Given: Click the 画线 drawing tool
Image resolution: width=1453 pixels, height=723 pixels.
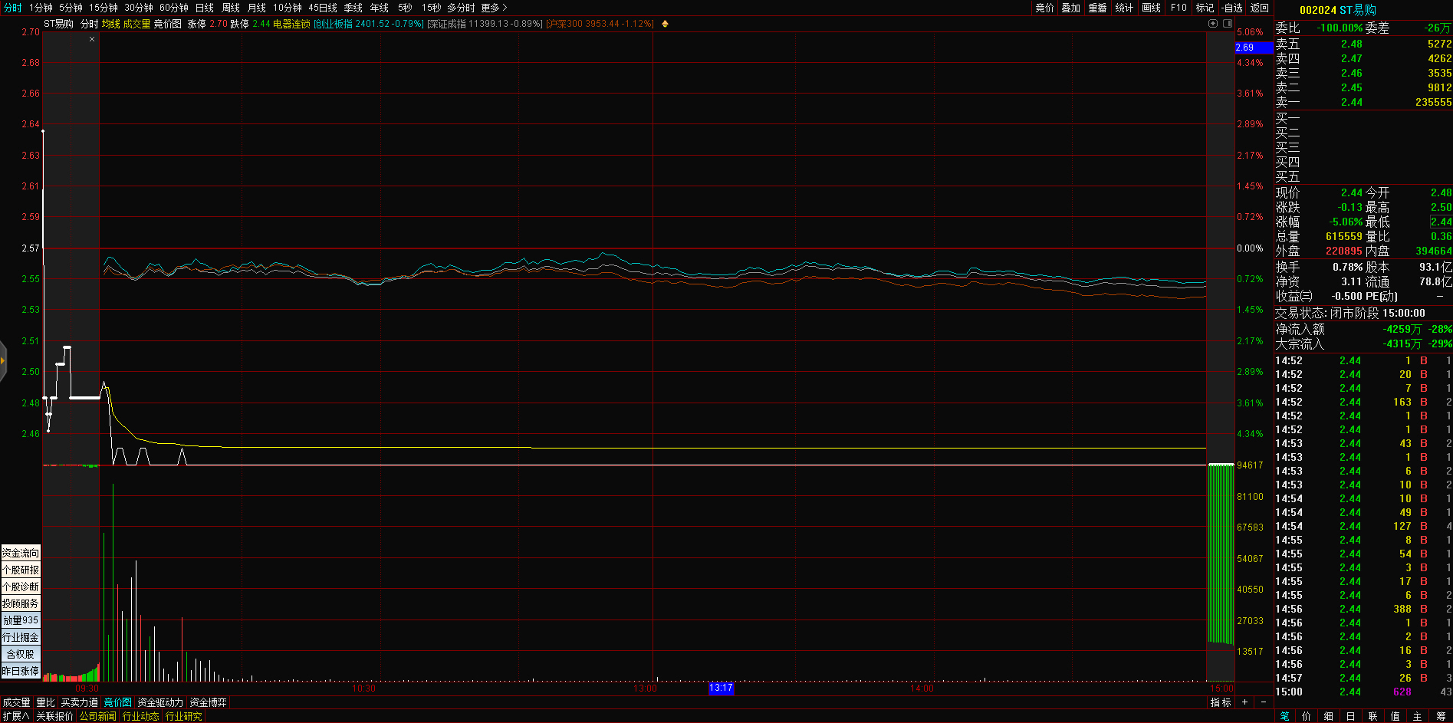Looking at the screenshot, I should pyautogui.click(x=1151, y=8).
